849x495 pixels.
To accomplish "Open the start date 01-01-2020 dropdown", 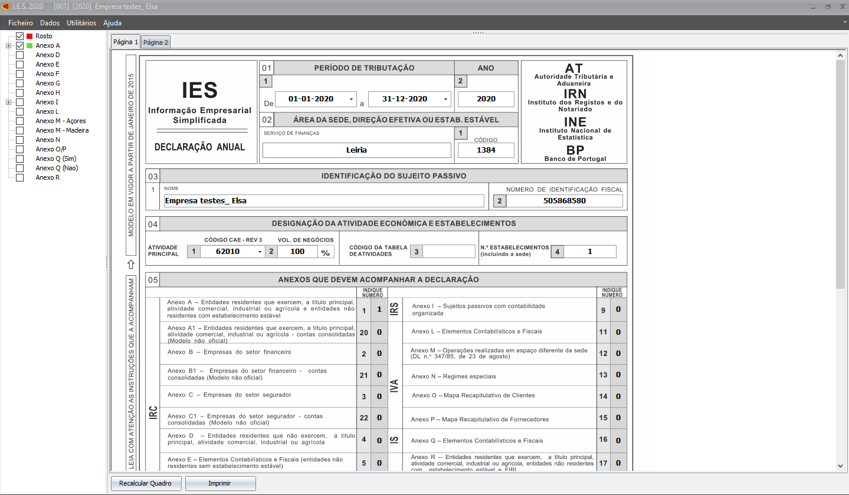I will pos(352,99).
